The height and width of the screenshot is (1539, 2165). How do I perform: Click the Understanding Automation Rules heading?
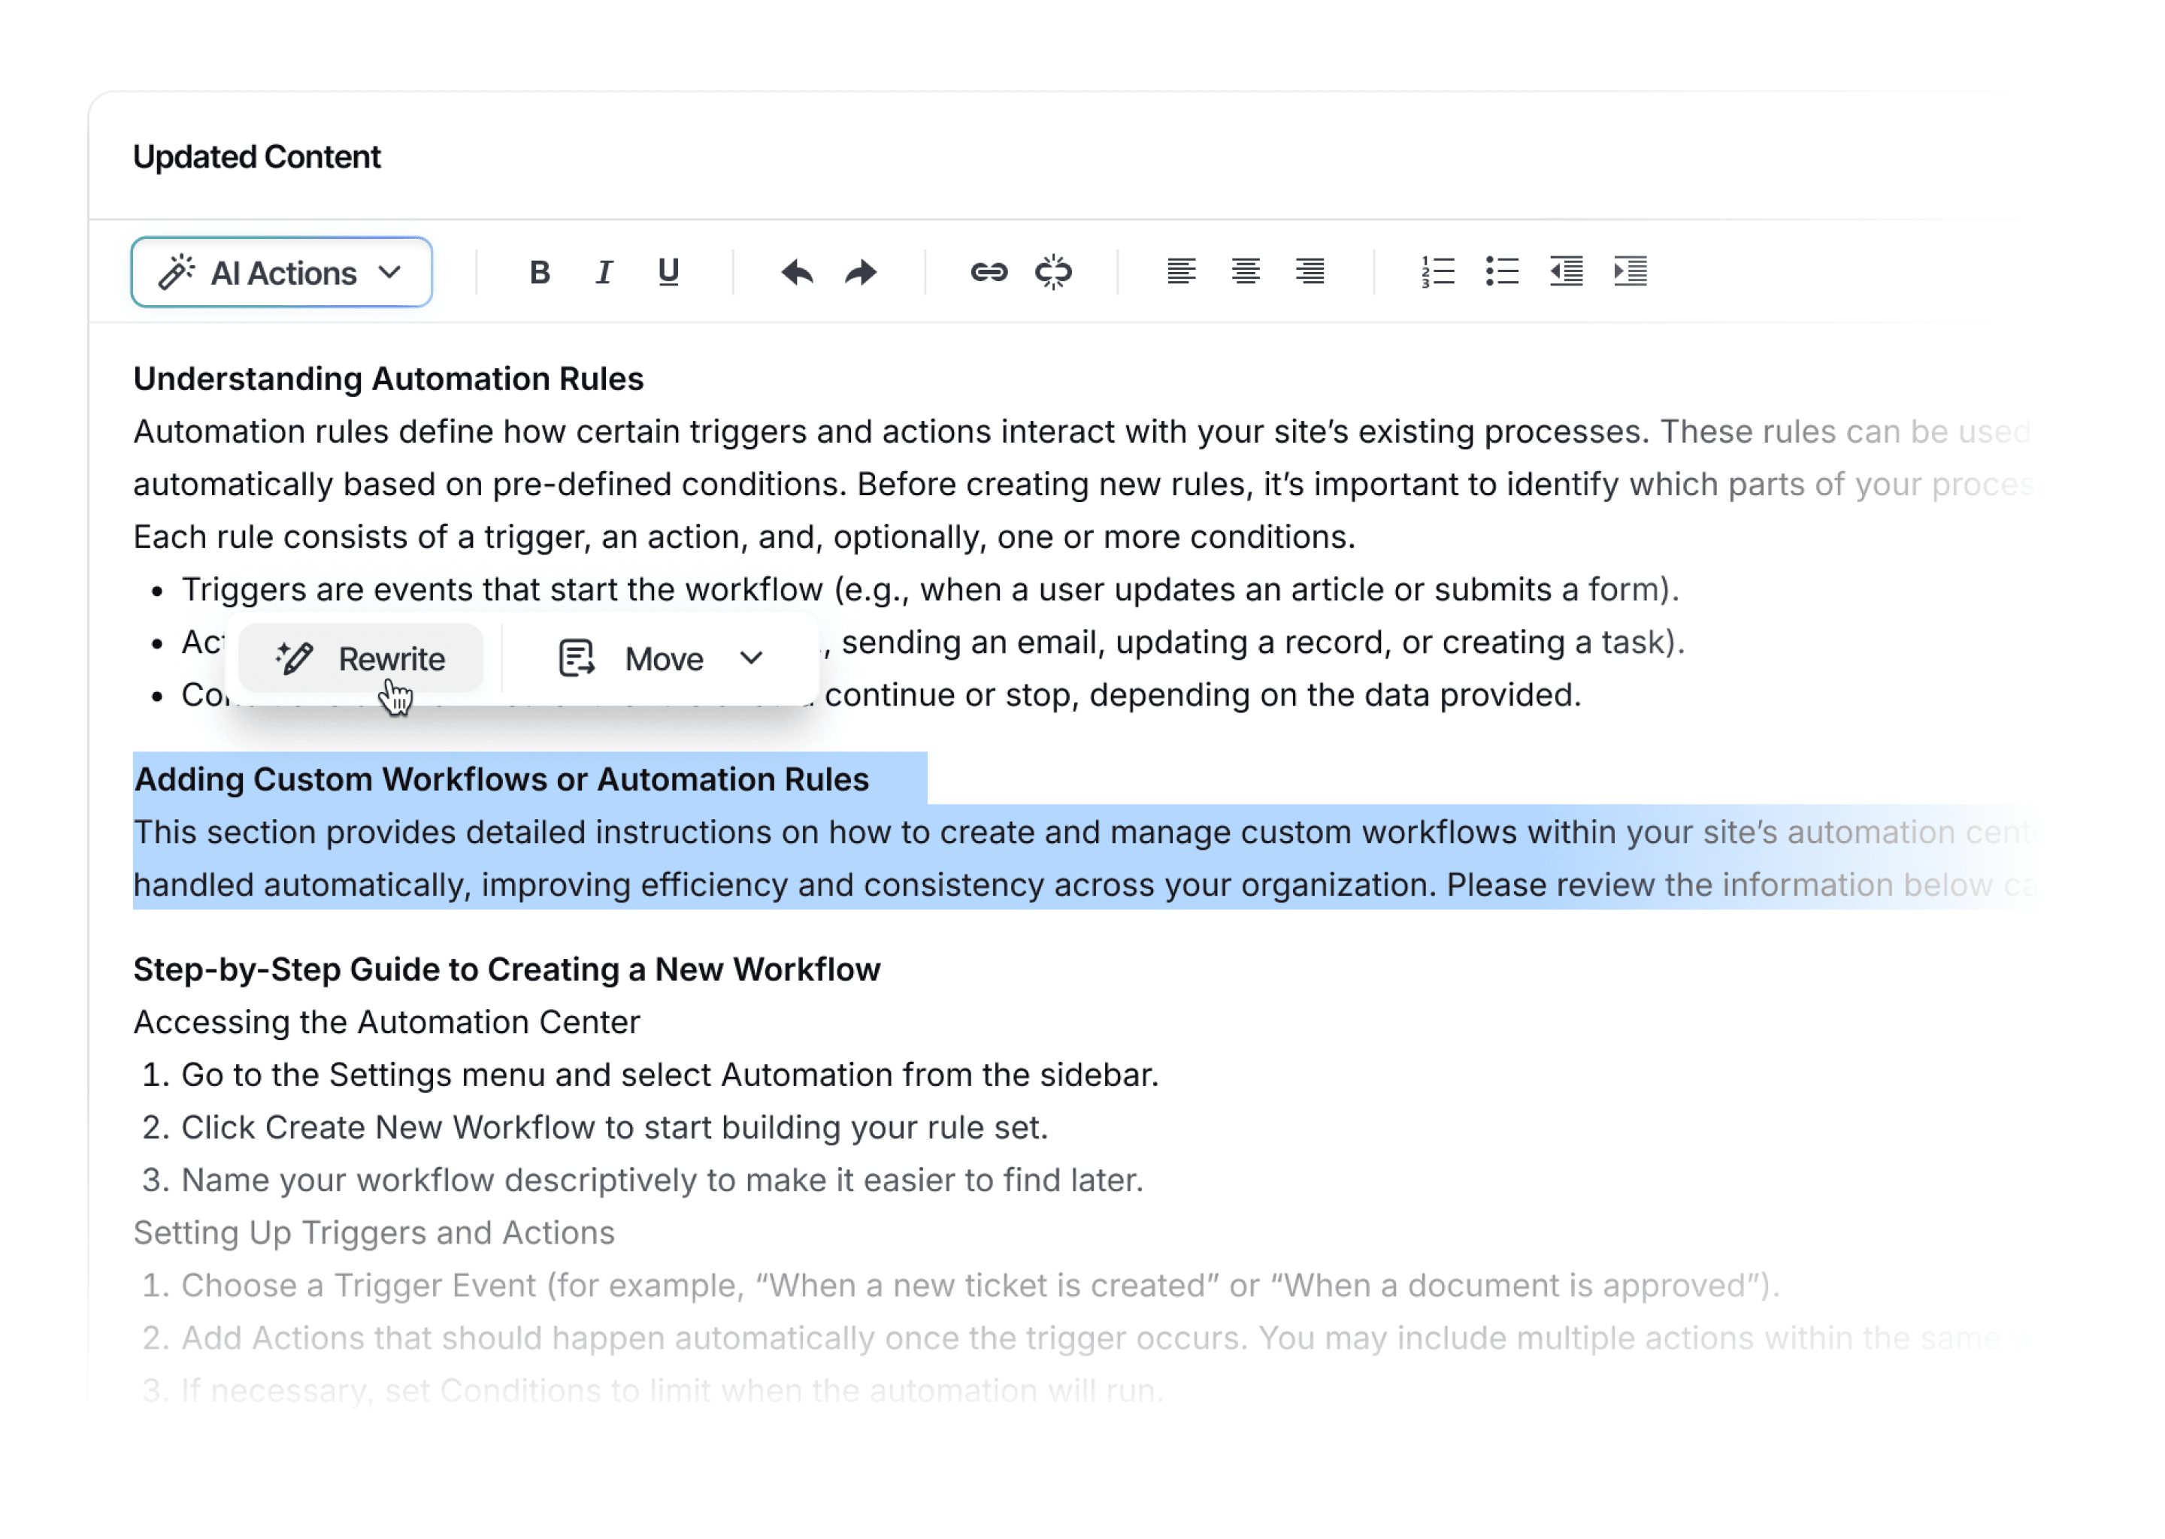389,379
